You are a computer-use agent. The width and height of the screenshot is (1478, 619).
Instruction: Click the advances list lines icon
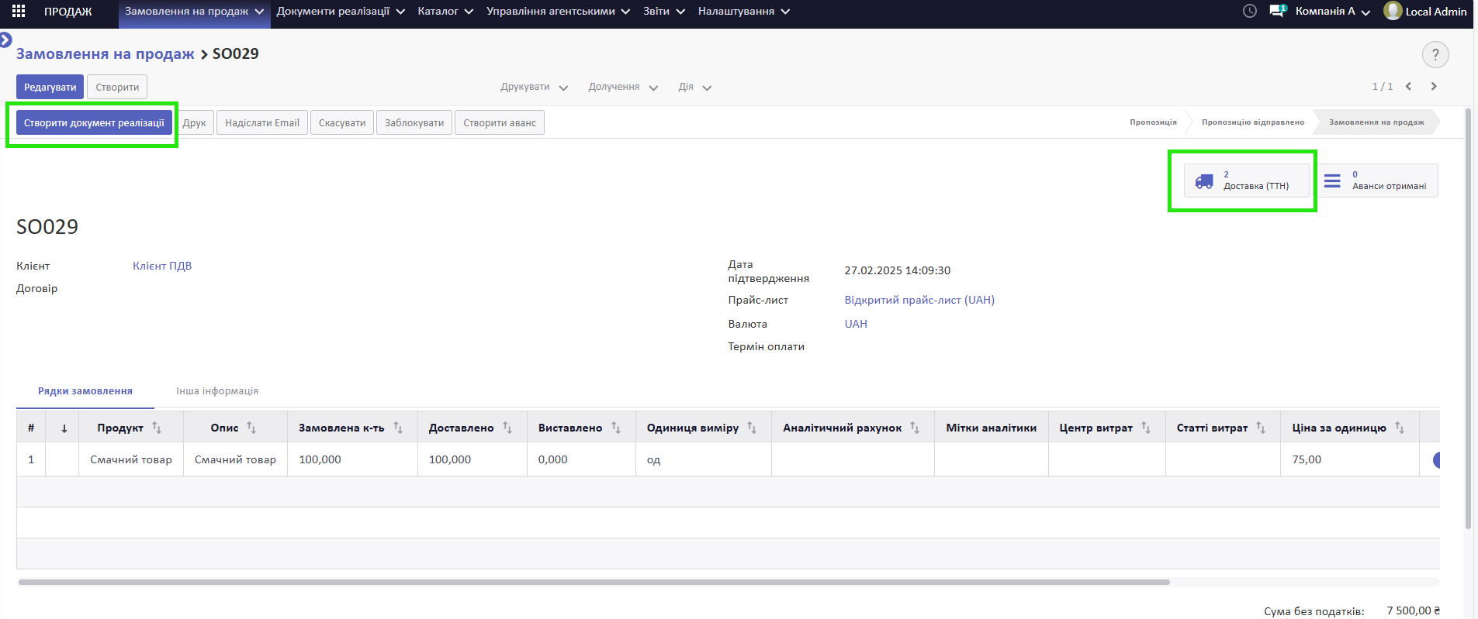click(1332, 181)
